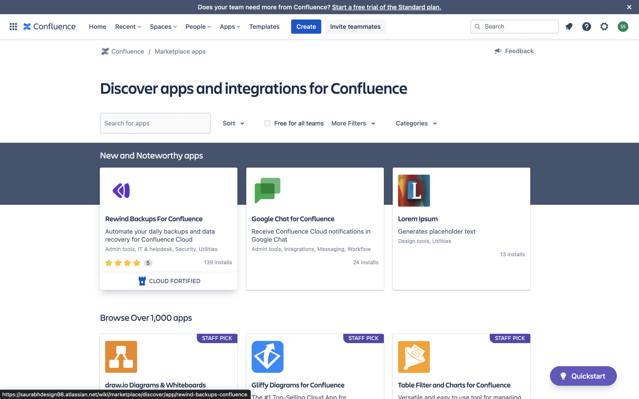Open the More Filters dropdown

353,123
